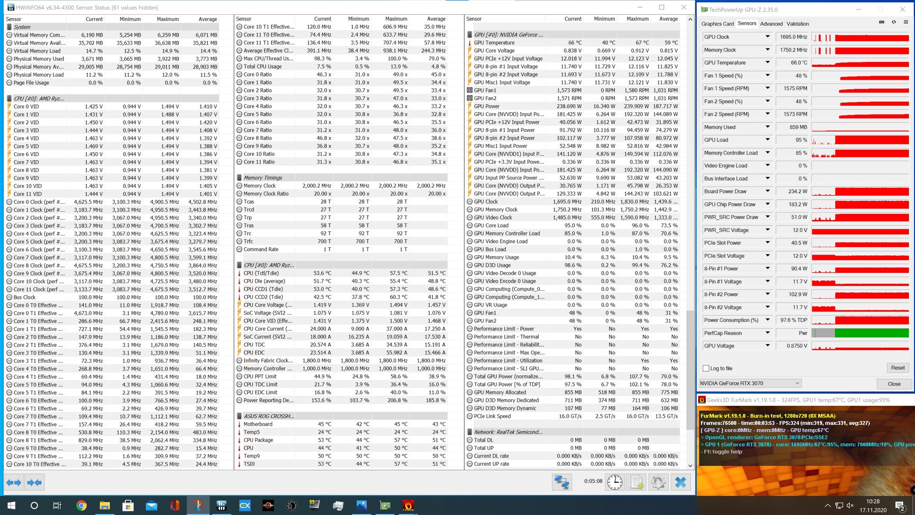Open GPU Temperature sensor dropdown
The image size is (915, 515).
tap(767, 62)
